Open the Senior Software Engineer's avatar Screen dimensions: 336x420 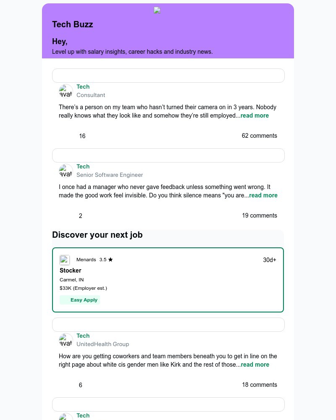click(66, 171)
